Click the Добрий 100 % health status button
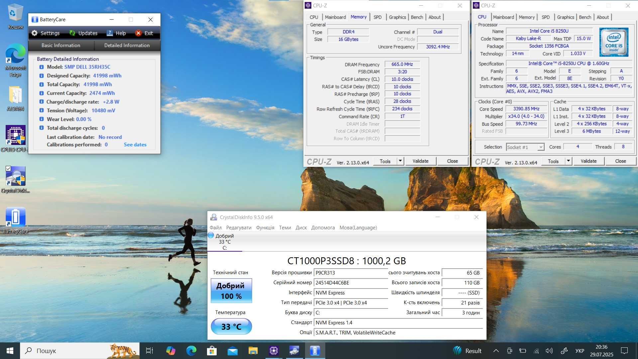638x359 pixels. [x=231, y=291]
